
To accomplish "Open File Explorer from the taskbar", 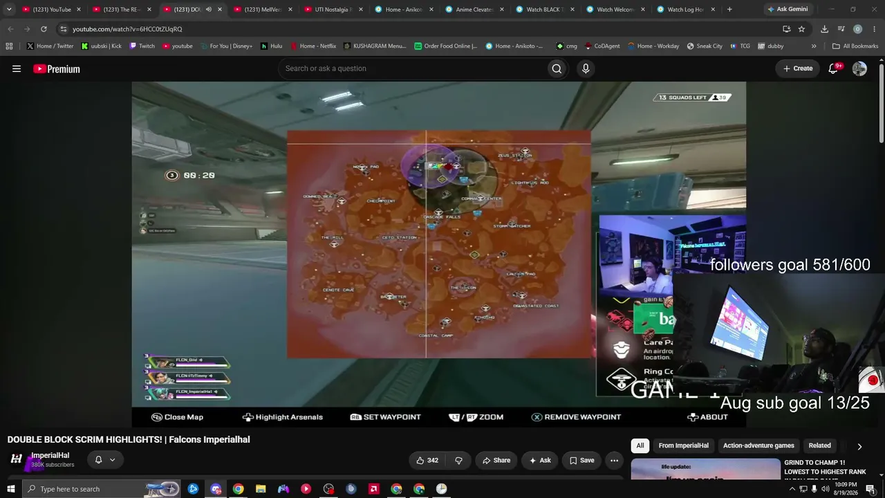I will (261, 489).
